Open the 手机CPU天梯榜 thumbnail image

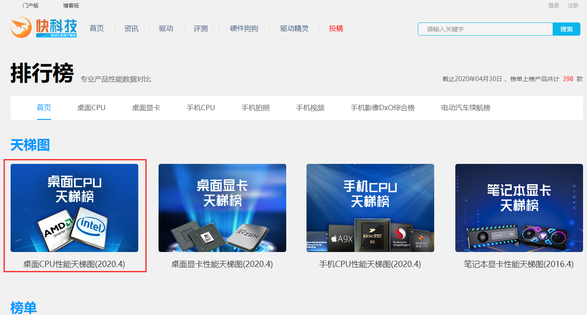click(x=370, y=208)
